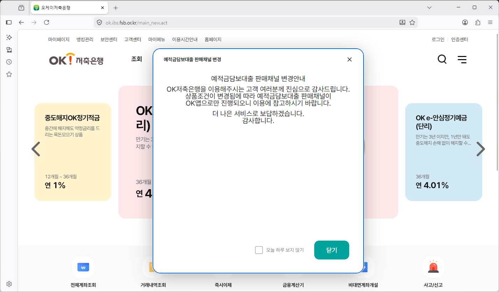Click the 로그인 link
This screenshot has height=292, width=499.
438,40
